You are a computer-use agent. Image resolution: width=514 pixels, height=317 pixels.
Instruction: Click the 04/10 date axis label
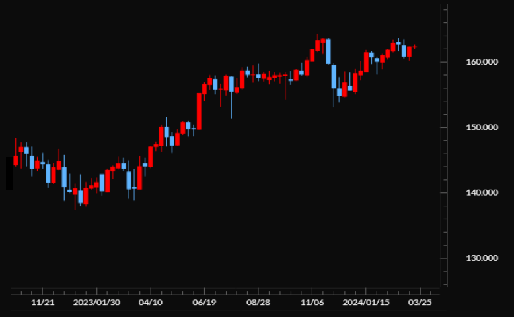(x=151, y=303)
